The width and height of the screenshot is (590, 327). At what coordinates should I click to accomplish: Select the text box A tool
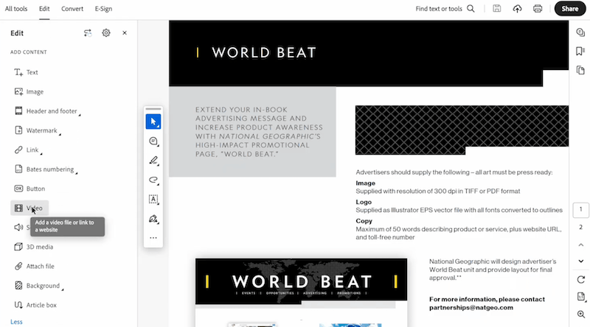coord(153,199)
